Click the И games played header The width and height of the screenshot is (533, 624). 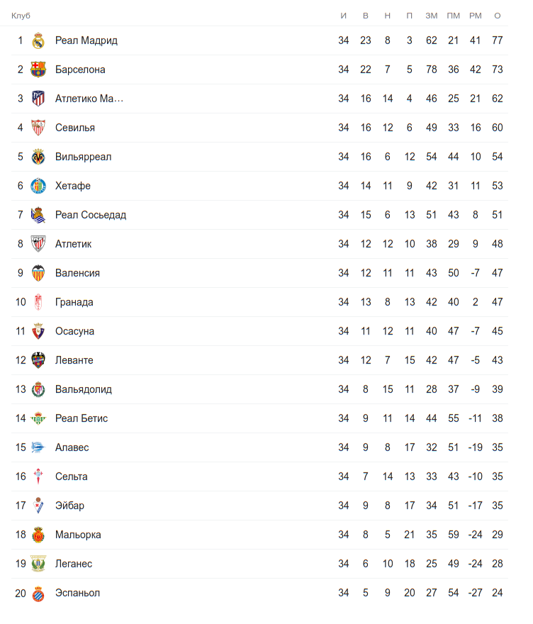point(344,16)
